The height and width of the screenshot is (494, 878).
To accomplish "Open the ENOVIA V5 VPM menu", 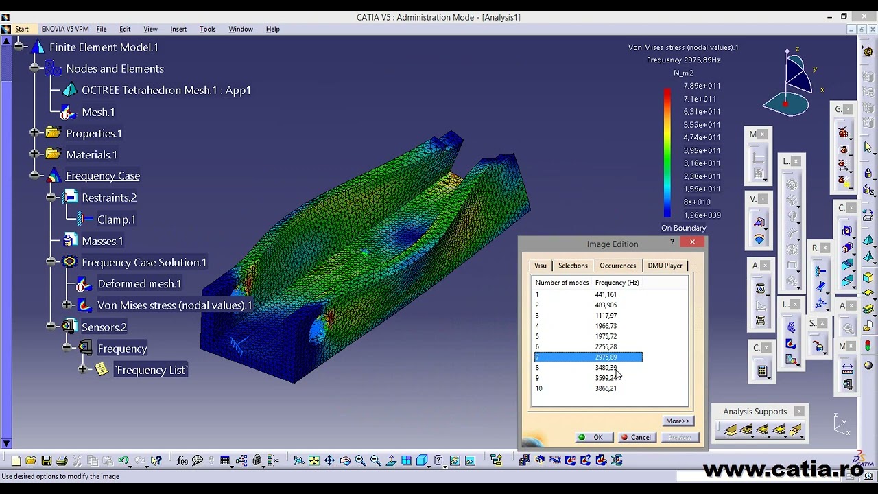I will point(65,29).
